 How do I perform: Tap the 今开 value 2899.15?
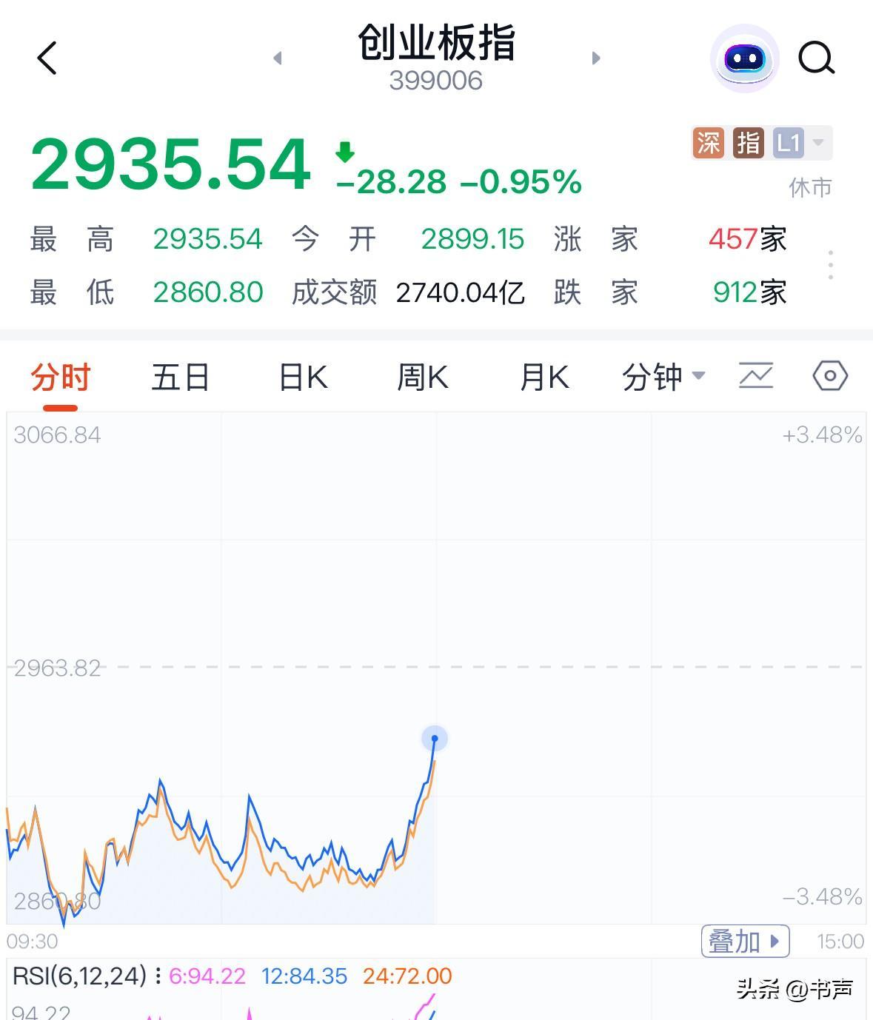(472, 239)
